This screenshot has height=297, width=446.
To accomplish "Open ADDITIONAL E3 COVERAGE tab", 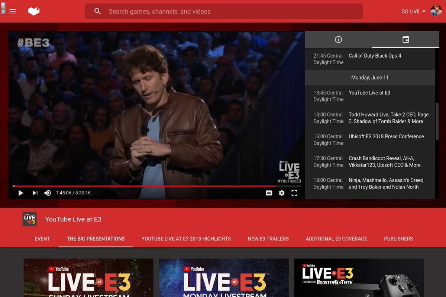I will [336, 239].
